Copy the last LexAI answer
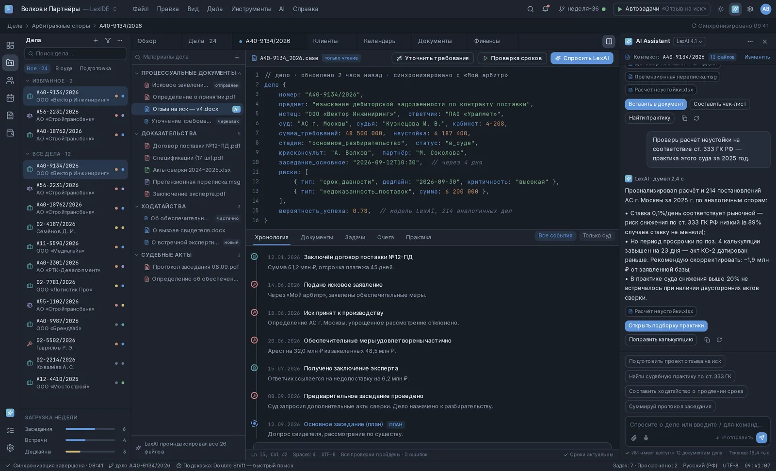776x471 pixels. pyautogui.click(x=707, y=340)
